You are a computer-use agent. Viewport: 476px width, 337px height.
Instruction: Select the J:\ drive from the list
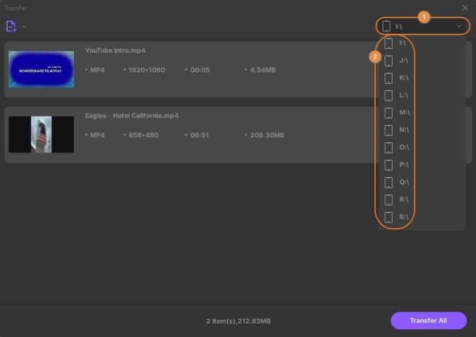coord(403,61)
